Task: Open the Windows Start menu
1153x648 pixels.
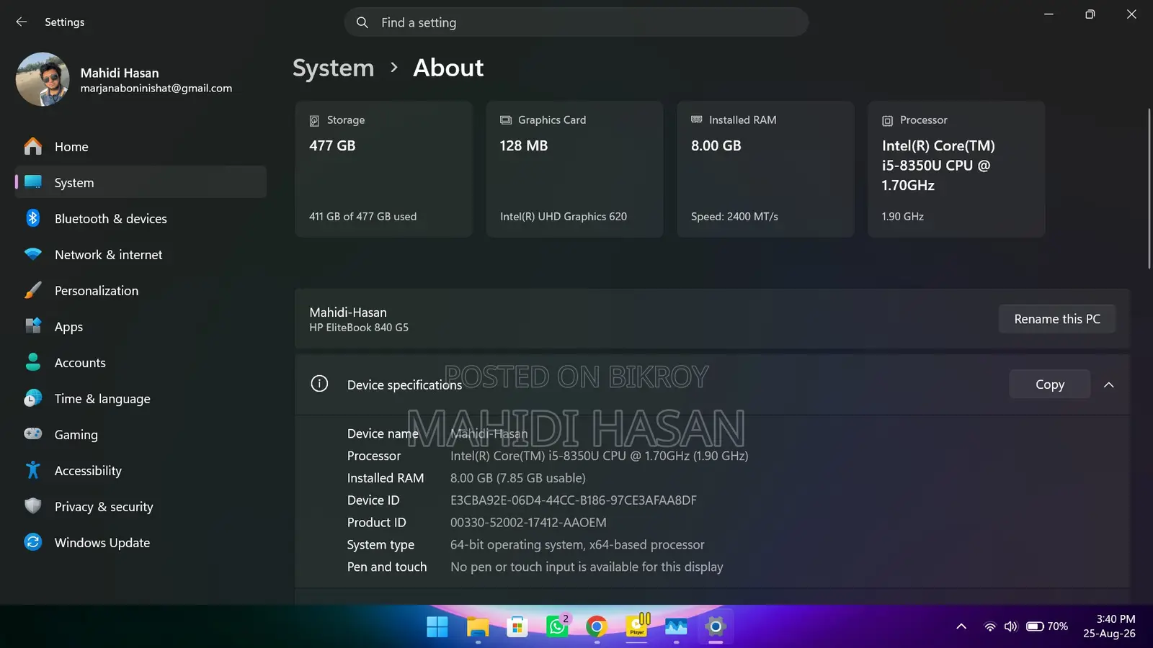Action: click(437, 627)
